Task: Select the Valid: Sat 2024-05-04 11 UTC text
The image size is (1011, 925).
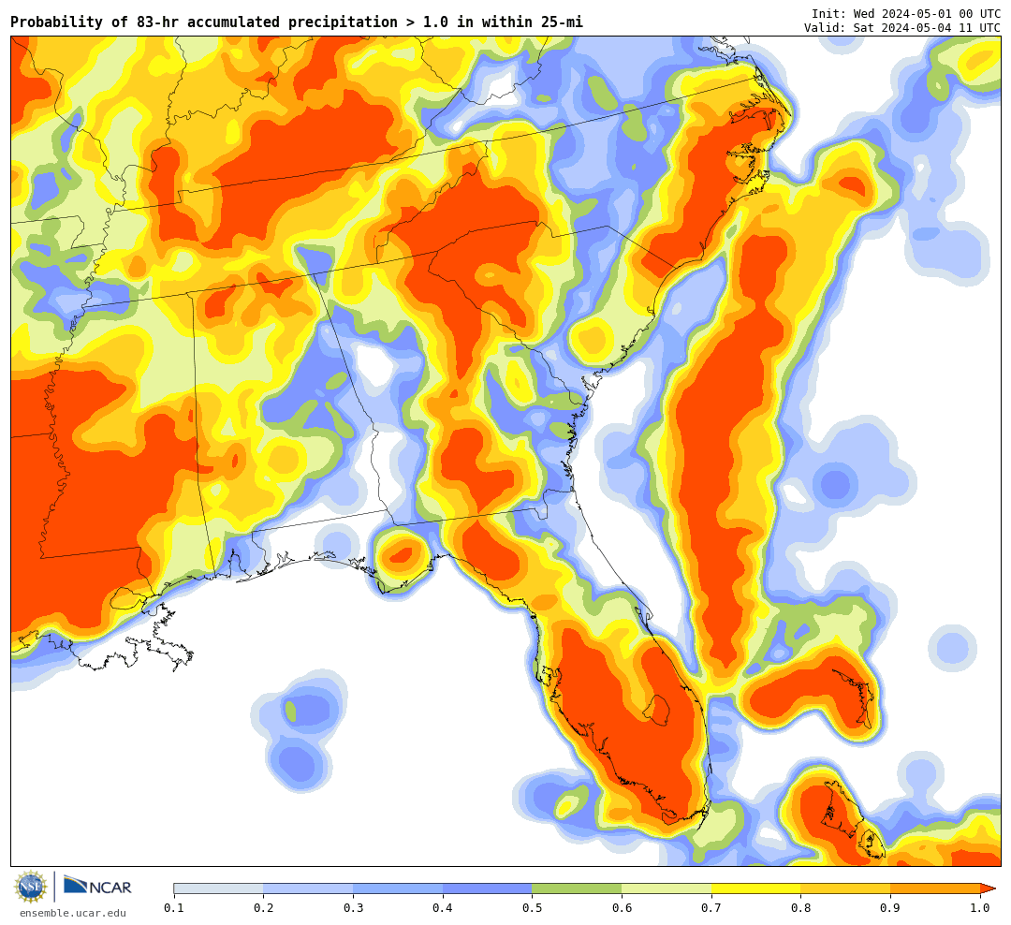Action: [x=902, y=28]
